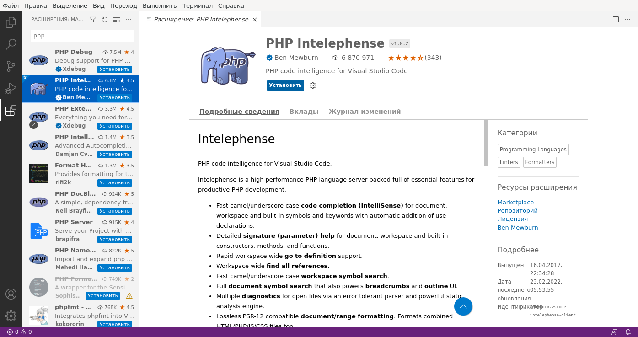
Task: Open the Explorer view in activity bar
Action: (11, 22)
